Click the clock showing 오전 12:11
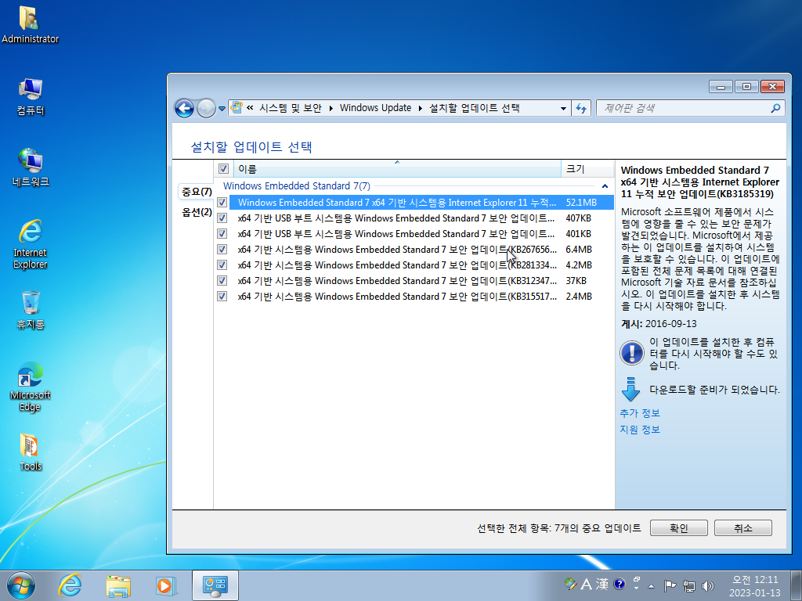This screenshot has height=601, width=802. pos(755,585)
